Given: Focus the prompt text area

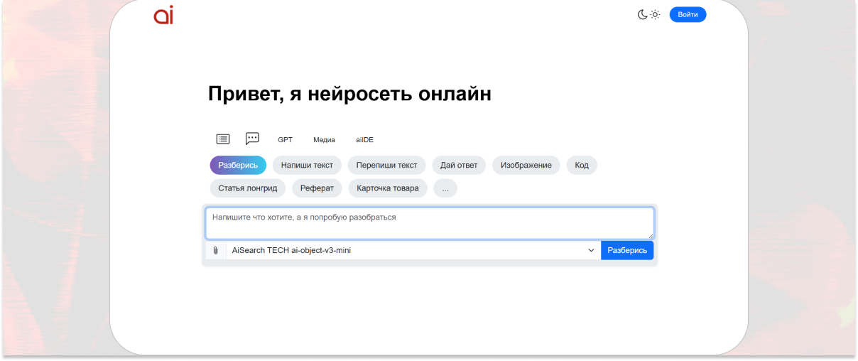Looking at the screenshot, I should 430,223.
